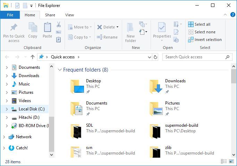Click the blue Help question mark
This screenshot has width=237, height=166.
point(232,15)
